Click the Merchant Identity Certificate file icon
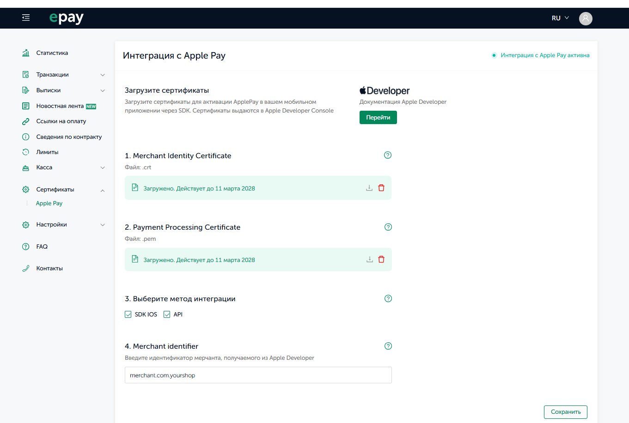The height and width of the screenshot is (423, 629). [135, 187]
